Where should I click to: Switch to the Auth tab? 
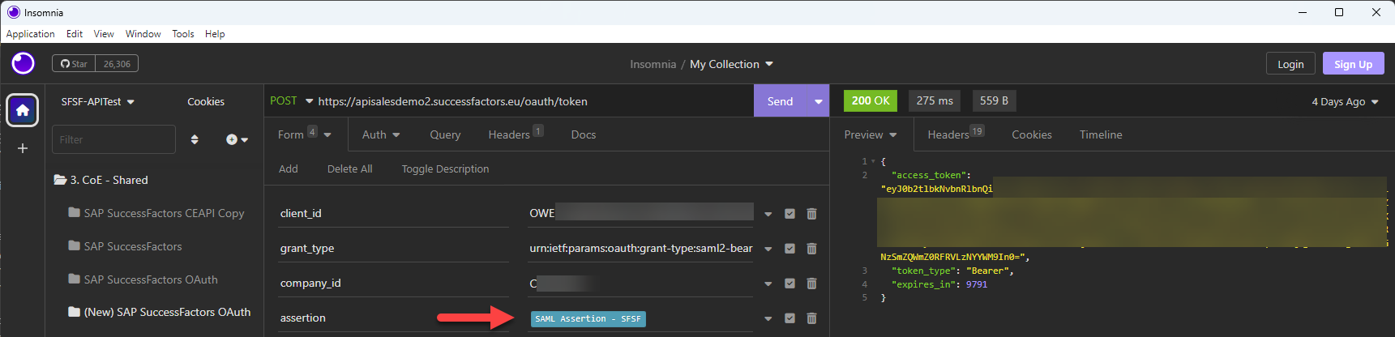click(381, 134)
